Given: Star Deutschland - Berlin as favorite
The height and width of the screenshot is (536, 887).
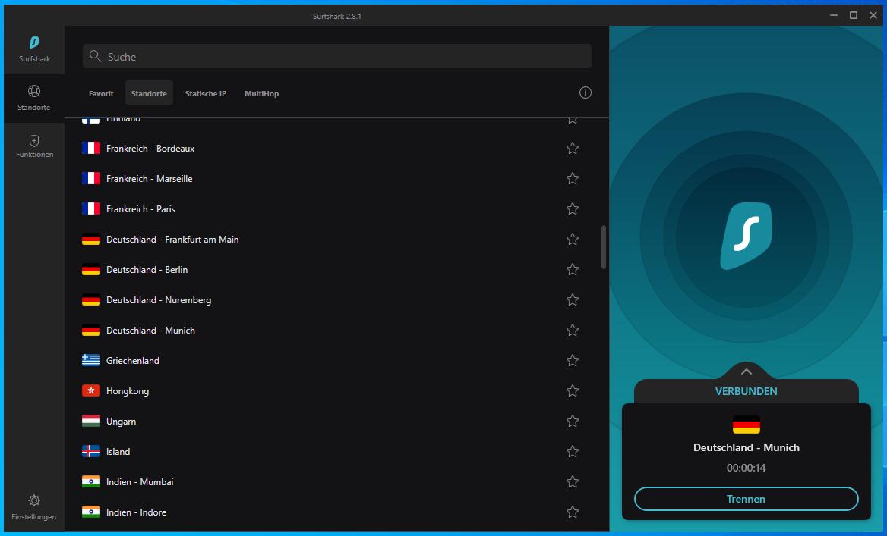Looking at the screenshot, I should pos(573,269).
